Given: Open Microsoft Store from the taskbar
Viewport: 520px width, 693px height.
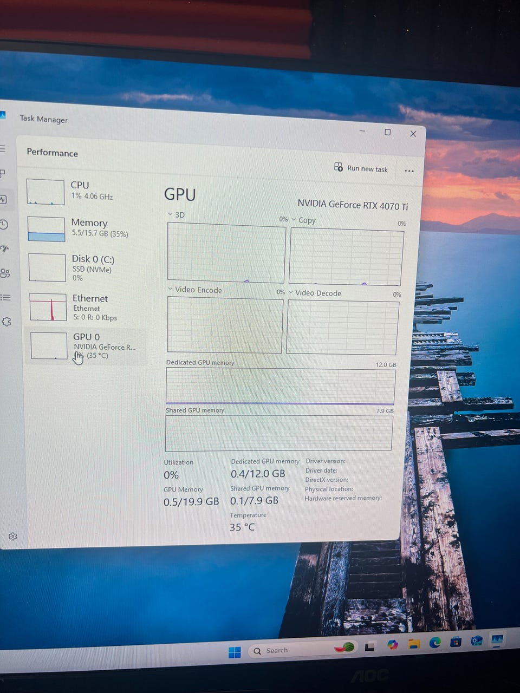Looking at the screenshot, I should point(456,642).
